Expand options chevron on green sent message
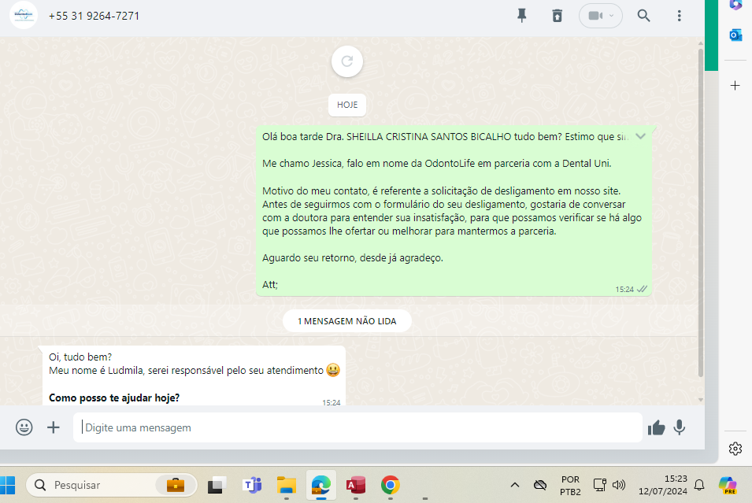 640,137
